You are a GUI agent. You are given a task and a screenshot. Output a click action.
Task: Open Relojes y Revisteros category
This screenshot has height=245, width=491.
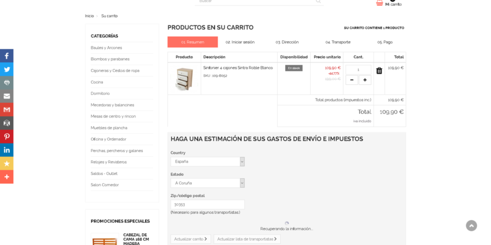(x=109, y=162)
